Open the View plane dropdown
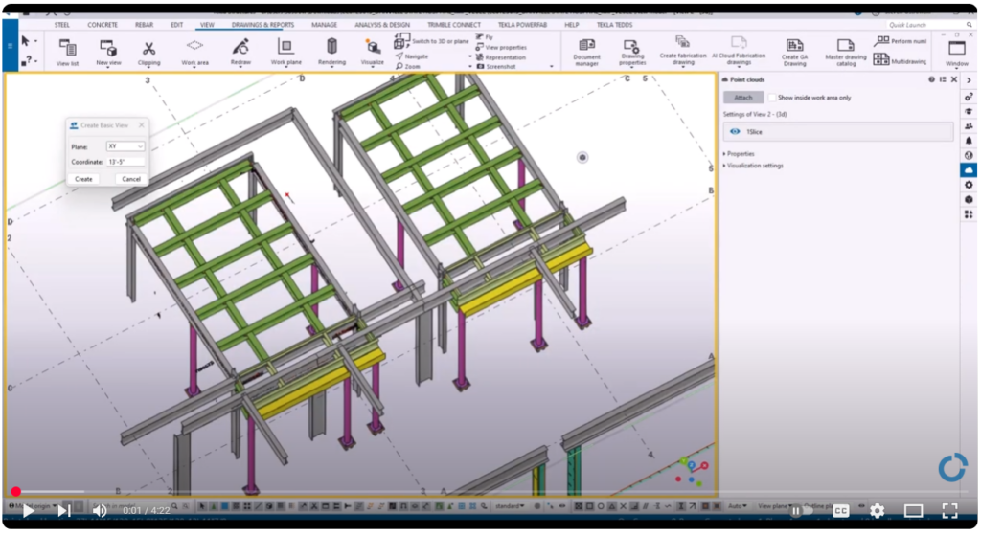Screen dimensions: 981x535 [x=775, y=505]
